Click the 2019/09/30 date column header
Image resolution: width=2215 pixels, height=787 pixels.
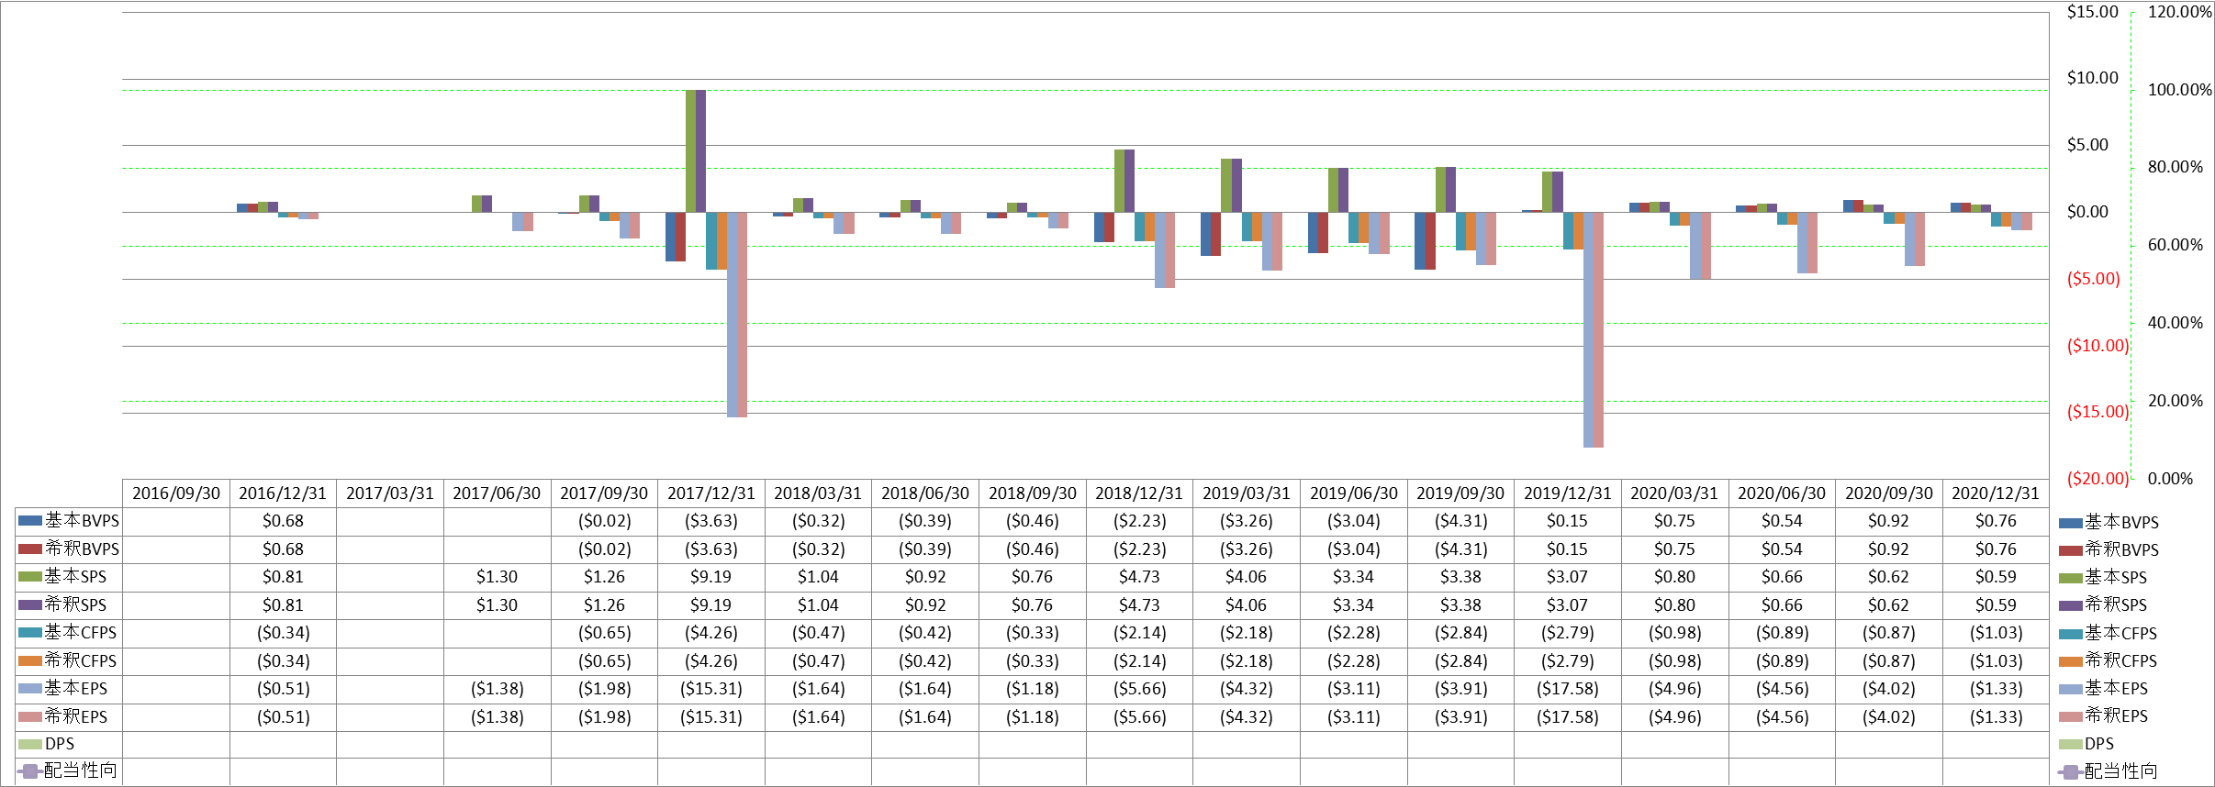click(x=1460, y=493)
